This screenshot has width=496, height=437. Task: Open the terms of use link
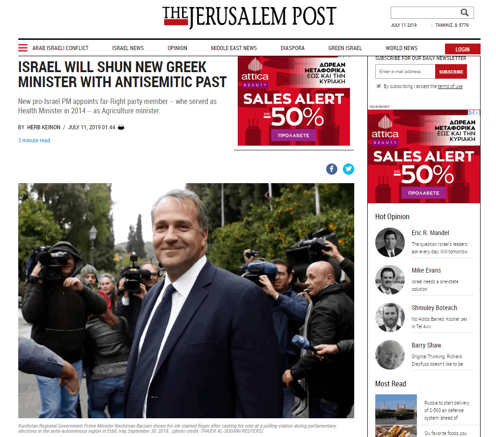pyautogui.click(x=450, y=87)
